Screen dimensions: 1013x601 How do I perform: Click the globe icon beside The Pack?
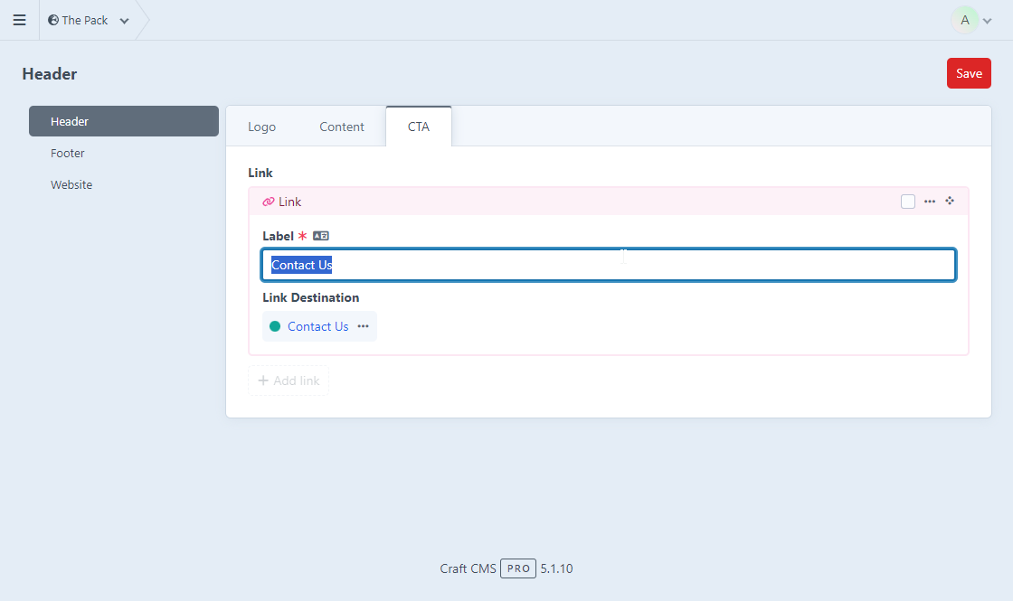coord(53,20)
